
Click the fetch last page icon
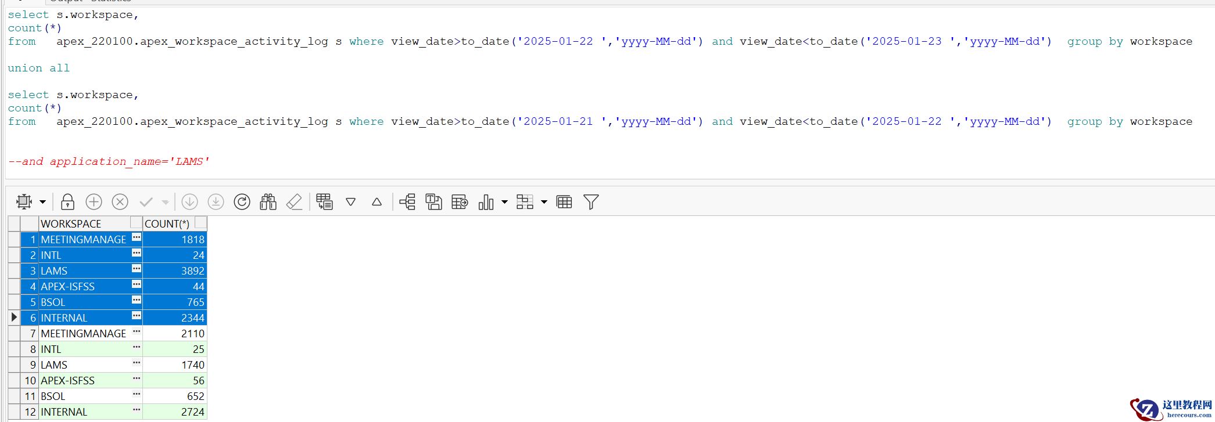(216, 202)
